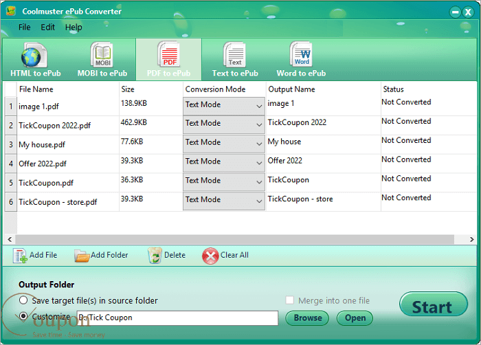Click the Output Name column header
481x345 pixels.
(x=292, y=89)
